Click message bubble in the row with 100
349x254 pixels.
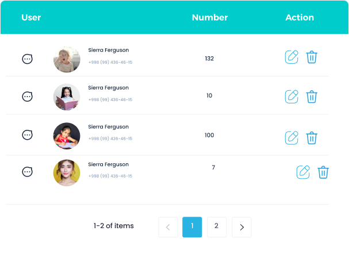[27, 135]
